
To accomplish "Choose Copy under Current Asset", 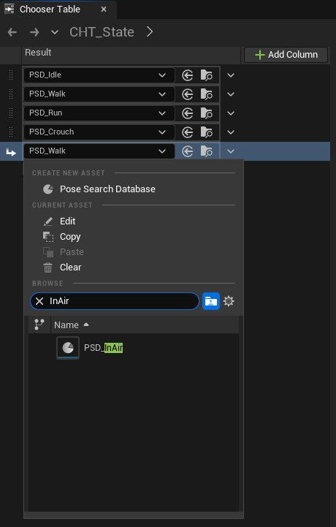I will (70, 237).
